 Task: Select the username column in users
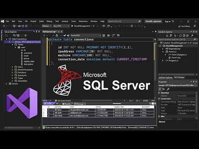28,53
